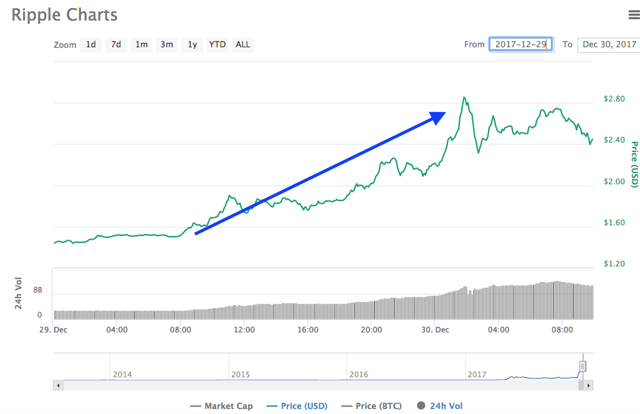Select the YTD zoom option
The image size is (640, 414).
[217, 44]
